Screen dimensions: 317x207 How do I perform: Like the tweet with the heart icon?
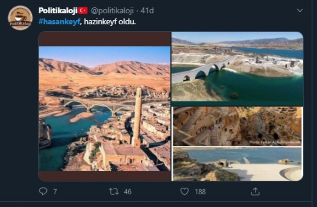[184, 191]
